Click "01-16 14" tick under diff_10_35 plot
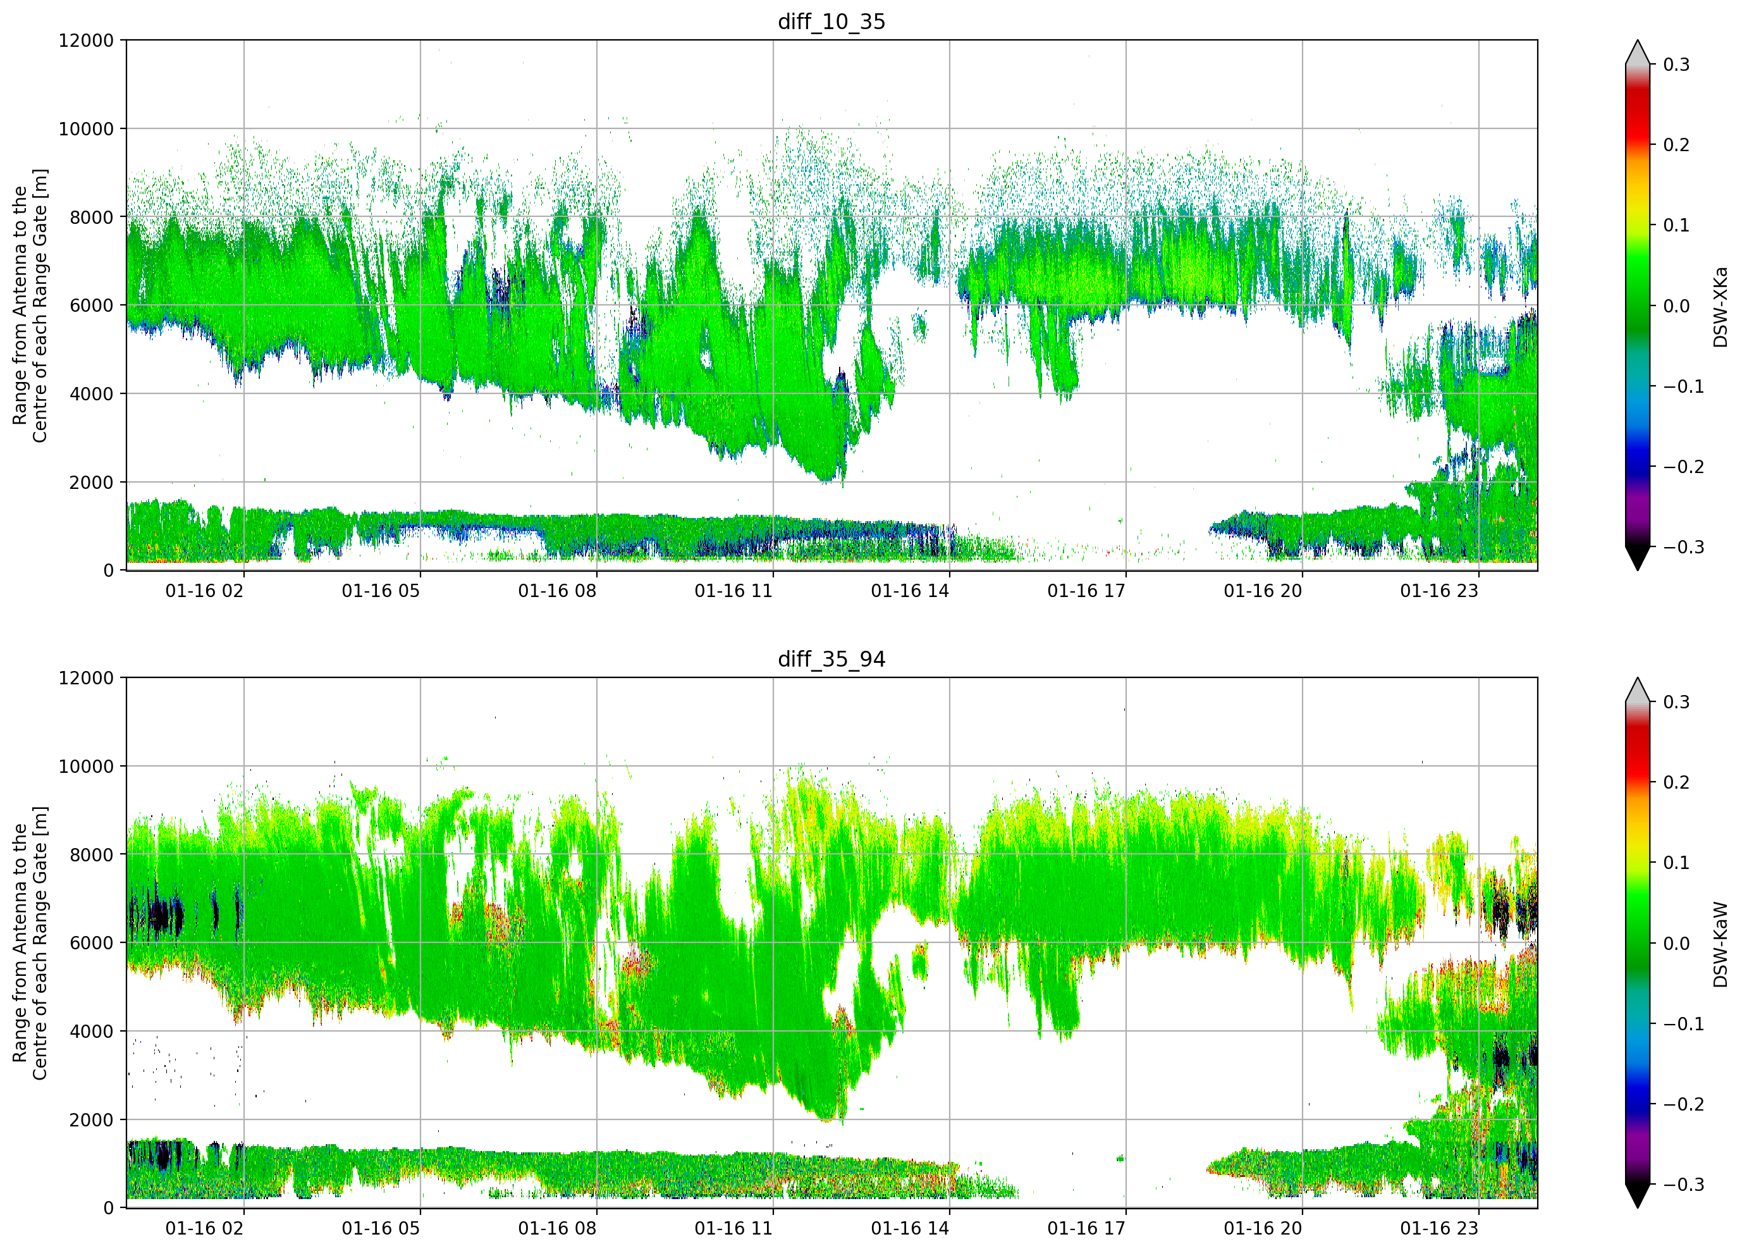The height and width of the screenshot is (1251, 1742). (909, 591)
